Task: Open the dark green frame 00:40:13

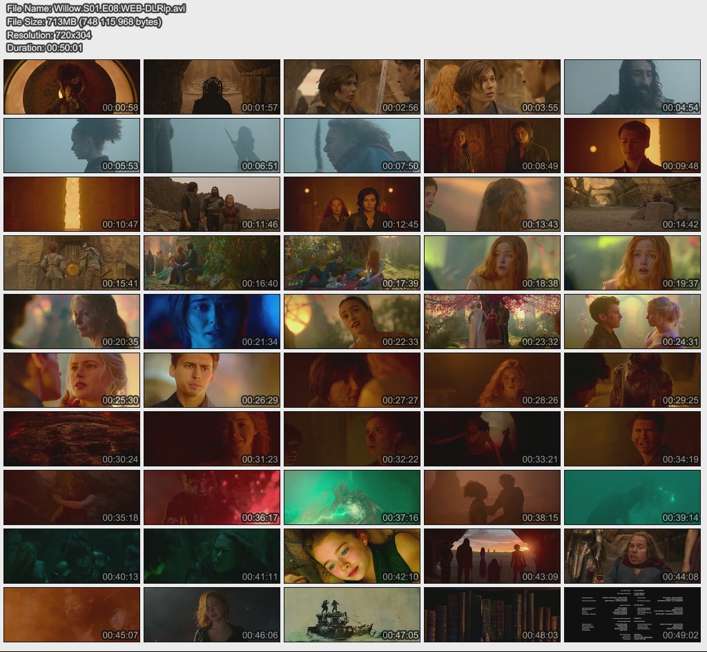Action: pos(72,556)
